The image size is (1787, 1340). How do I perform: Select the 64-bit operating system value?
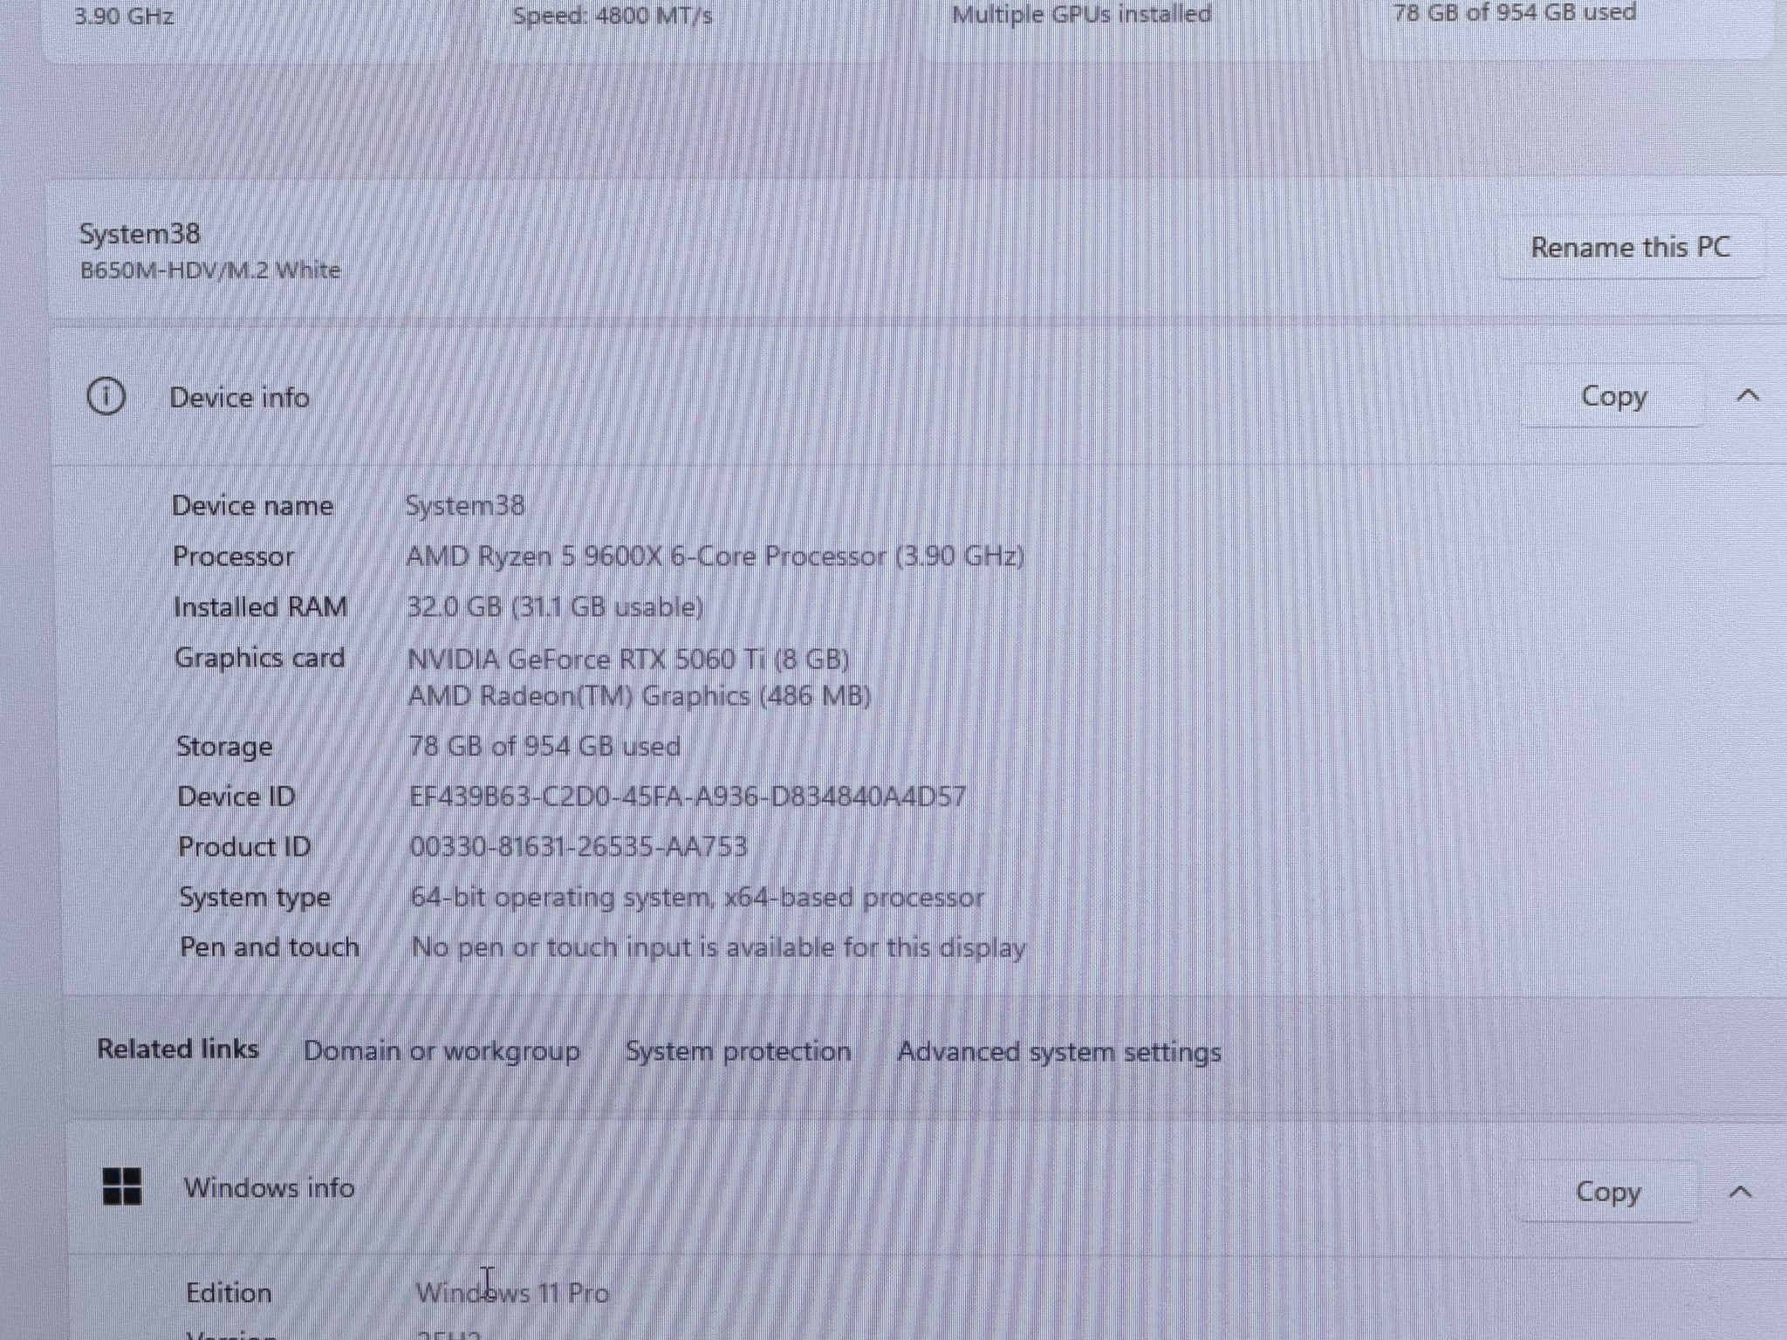[697, 898]
